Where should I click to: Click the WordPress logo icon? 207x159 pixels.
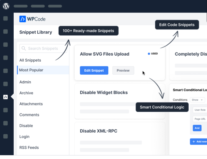pyautogui.click(x=6, y=6)
